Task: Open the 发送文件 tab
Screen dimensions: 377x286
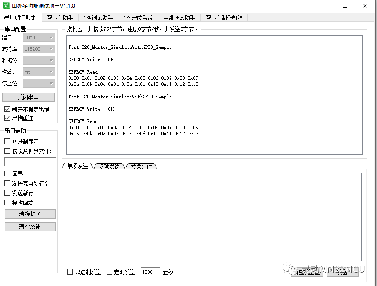Action: pos(141,167)
